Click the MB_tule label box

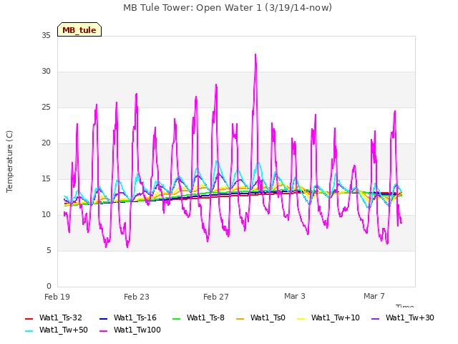tap(79, 29)
